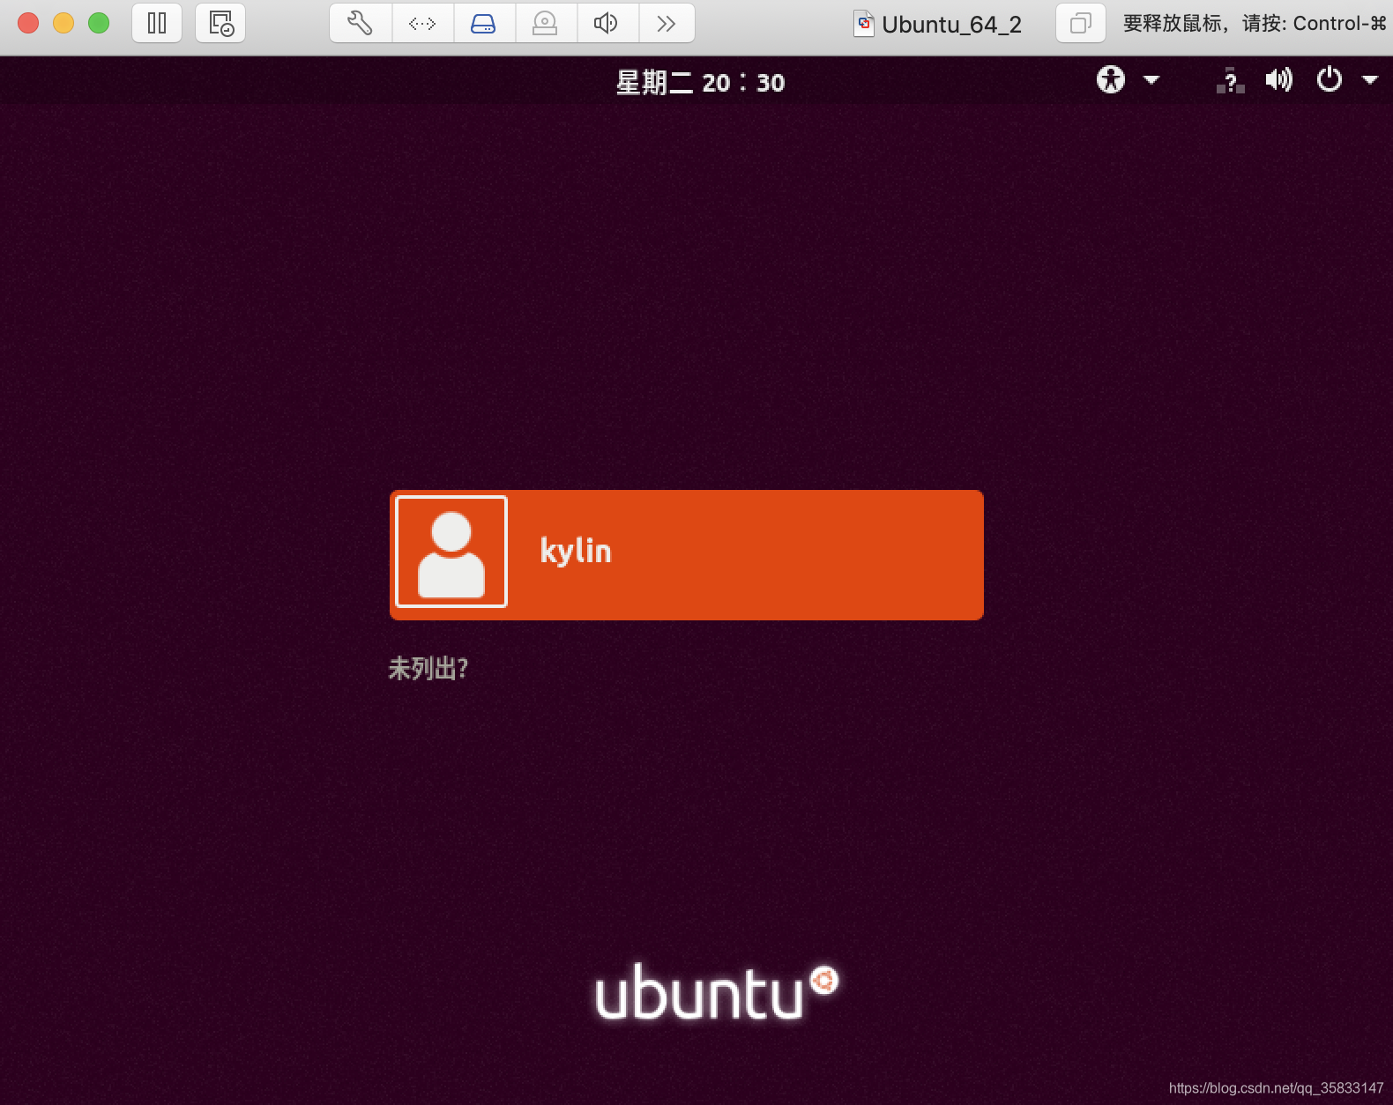Viewport: 1393px width, 1105px height.
Task: Click the camera device icon
Action: 546,23
